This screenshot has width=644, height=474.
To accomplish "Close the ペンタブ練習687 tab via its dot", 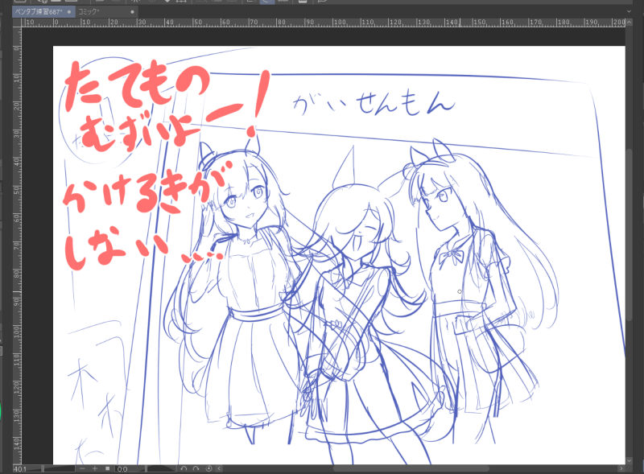I will tap(69, 12).
